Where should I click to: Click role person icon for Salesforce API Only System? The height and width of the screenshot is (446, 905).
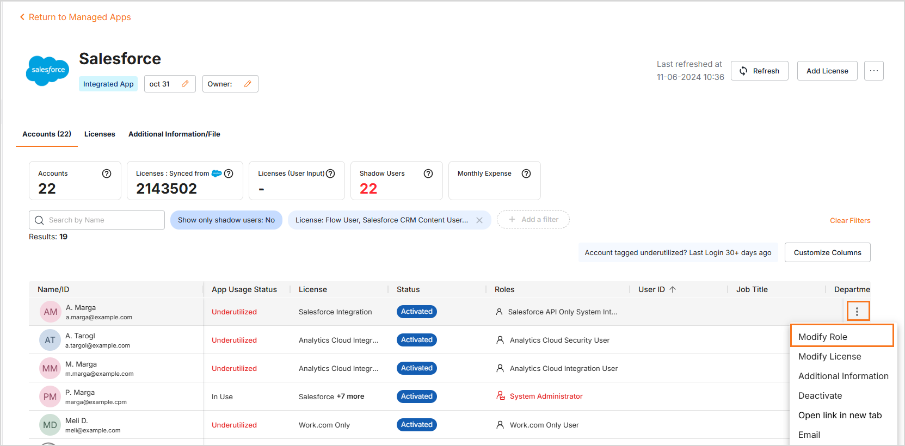point(499,312)
